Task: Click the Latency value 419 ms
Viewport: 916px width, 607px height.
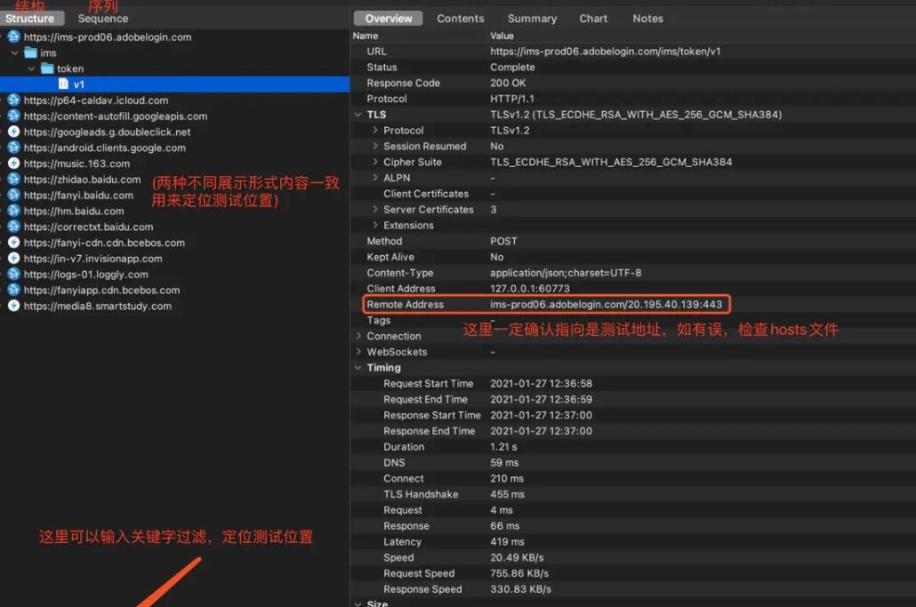Action: click(507, 541)
